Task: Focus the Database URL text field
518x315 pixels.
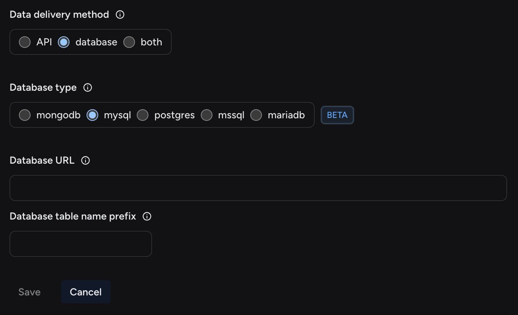Action: point(258,188)
